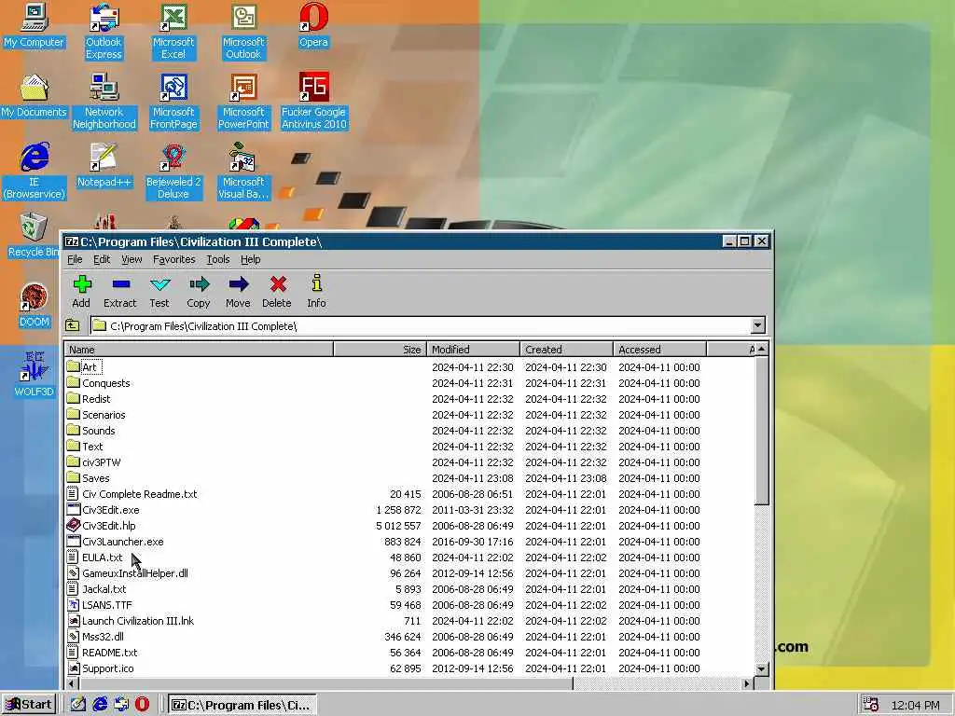Launch Opera from quick launch bar

click(x=142, y=705)
